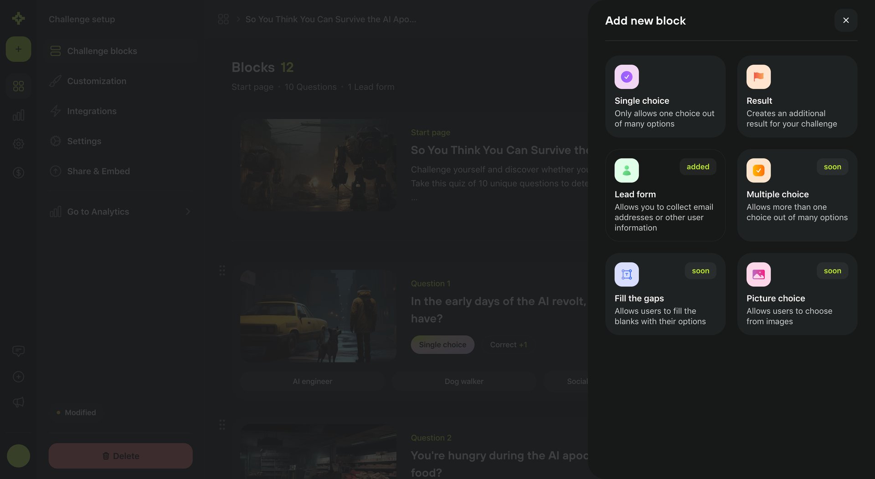Click the red flag icon on the Result card
Viewport: 875px width, 479px height.
758,76
